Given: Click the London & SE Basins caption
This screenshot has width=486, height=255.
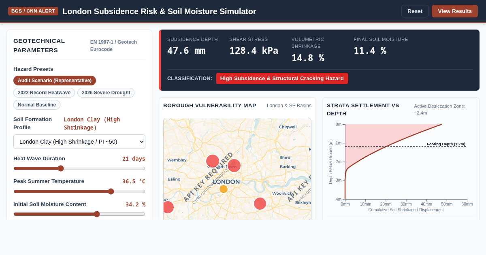Looking at the screenshot, I should click(289, 106).
